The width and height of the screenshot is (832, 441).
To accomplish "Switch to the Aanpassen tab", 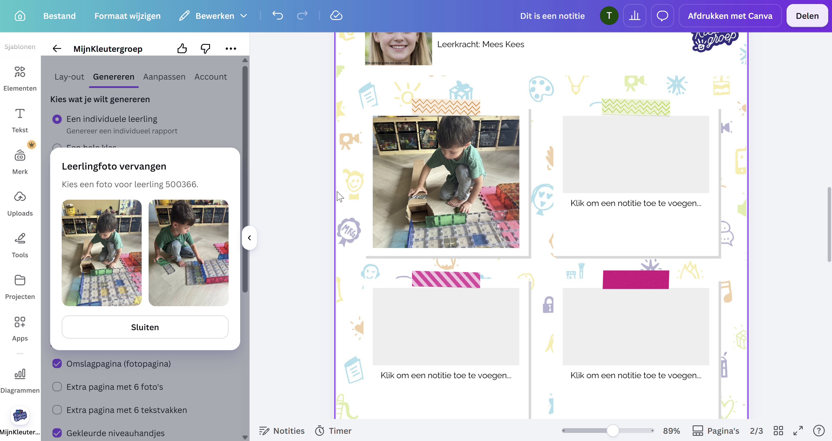I will [164, 77].
